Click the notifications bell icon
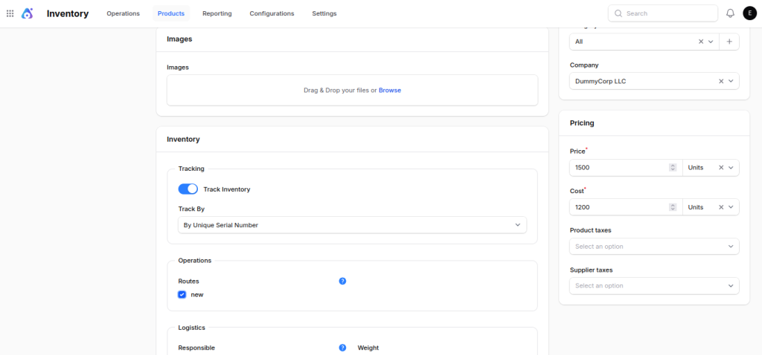 (x=730, y=13)
